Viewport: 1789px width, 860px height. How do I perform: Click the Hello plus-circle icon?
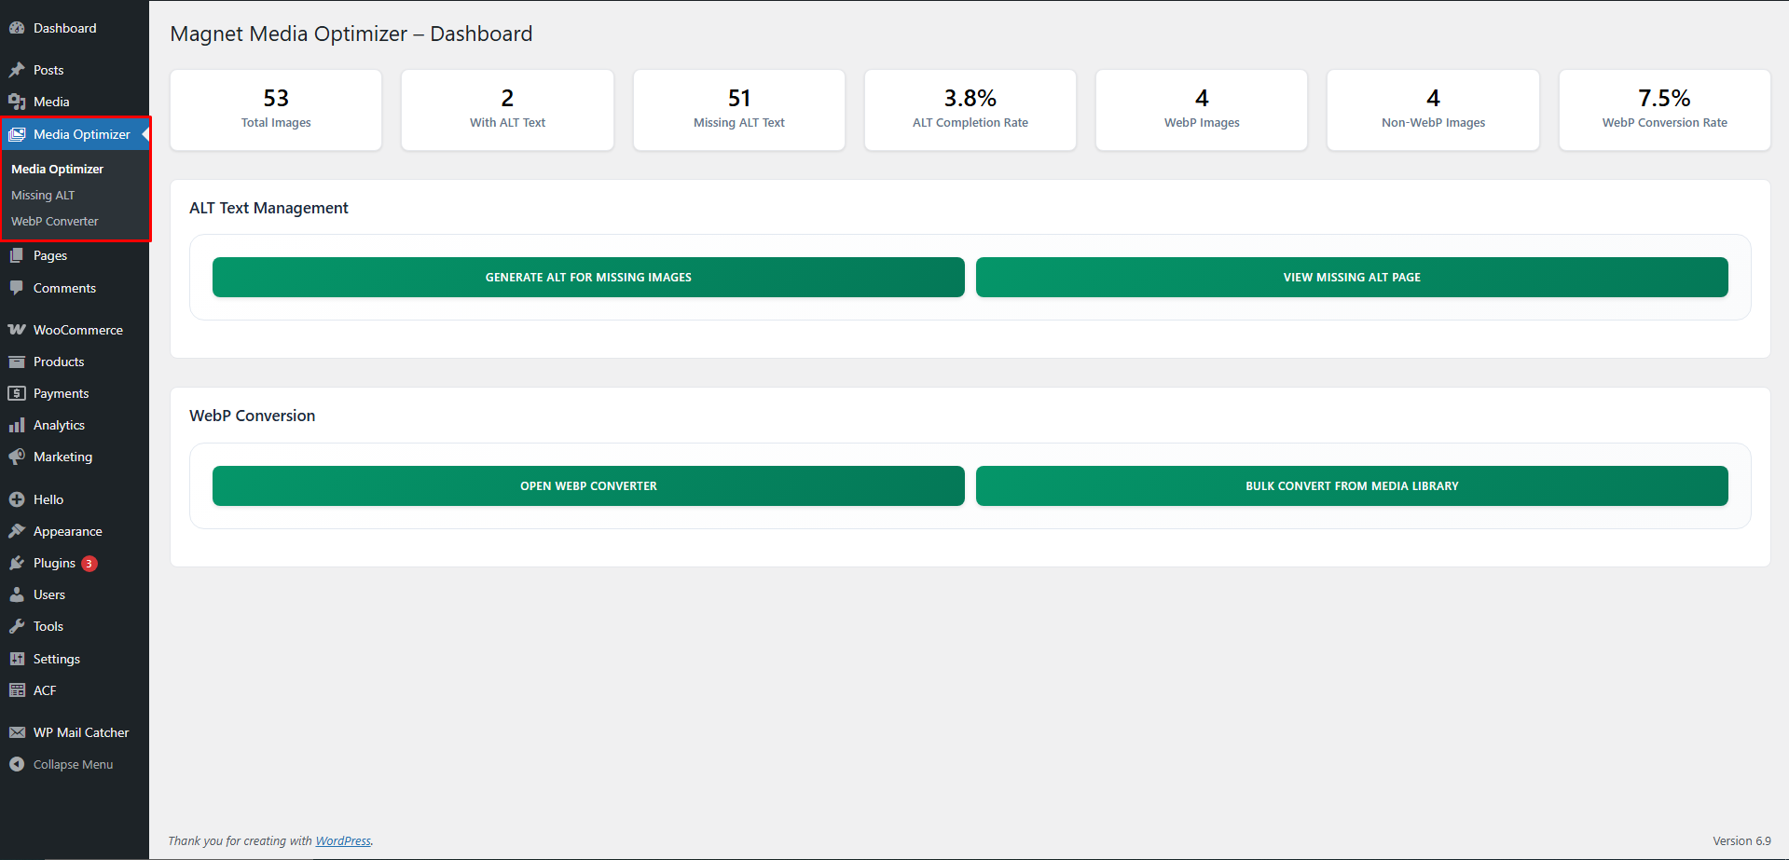click(x=17, y=499)
